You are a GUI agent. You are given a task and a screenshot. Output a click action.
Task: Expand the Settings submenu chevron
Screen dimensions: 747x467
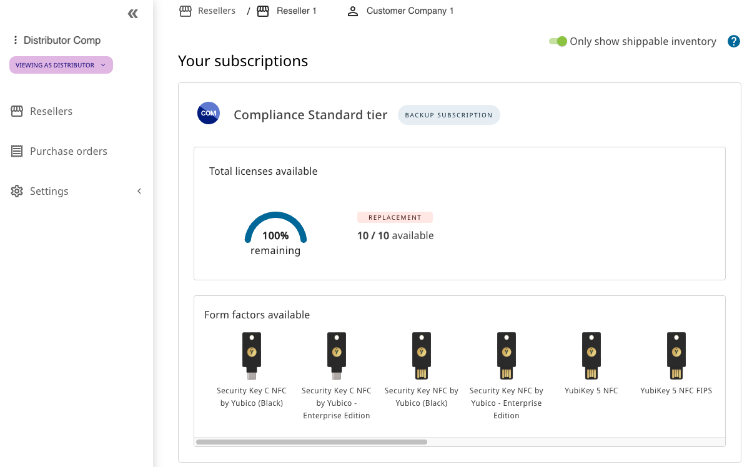point(139,191)
